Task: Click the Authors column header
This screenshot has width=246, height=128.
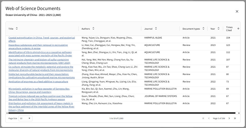Action: (86, 29)
